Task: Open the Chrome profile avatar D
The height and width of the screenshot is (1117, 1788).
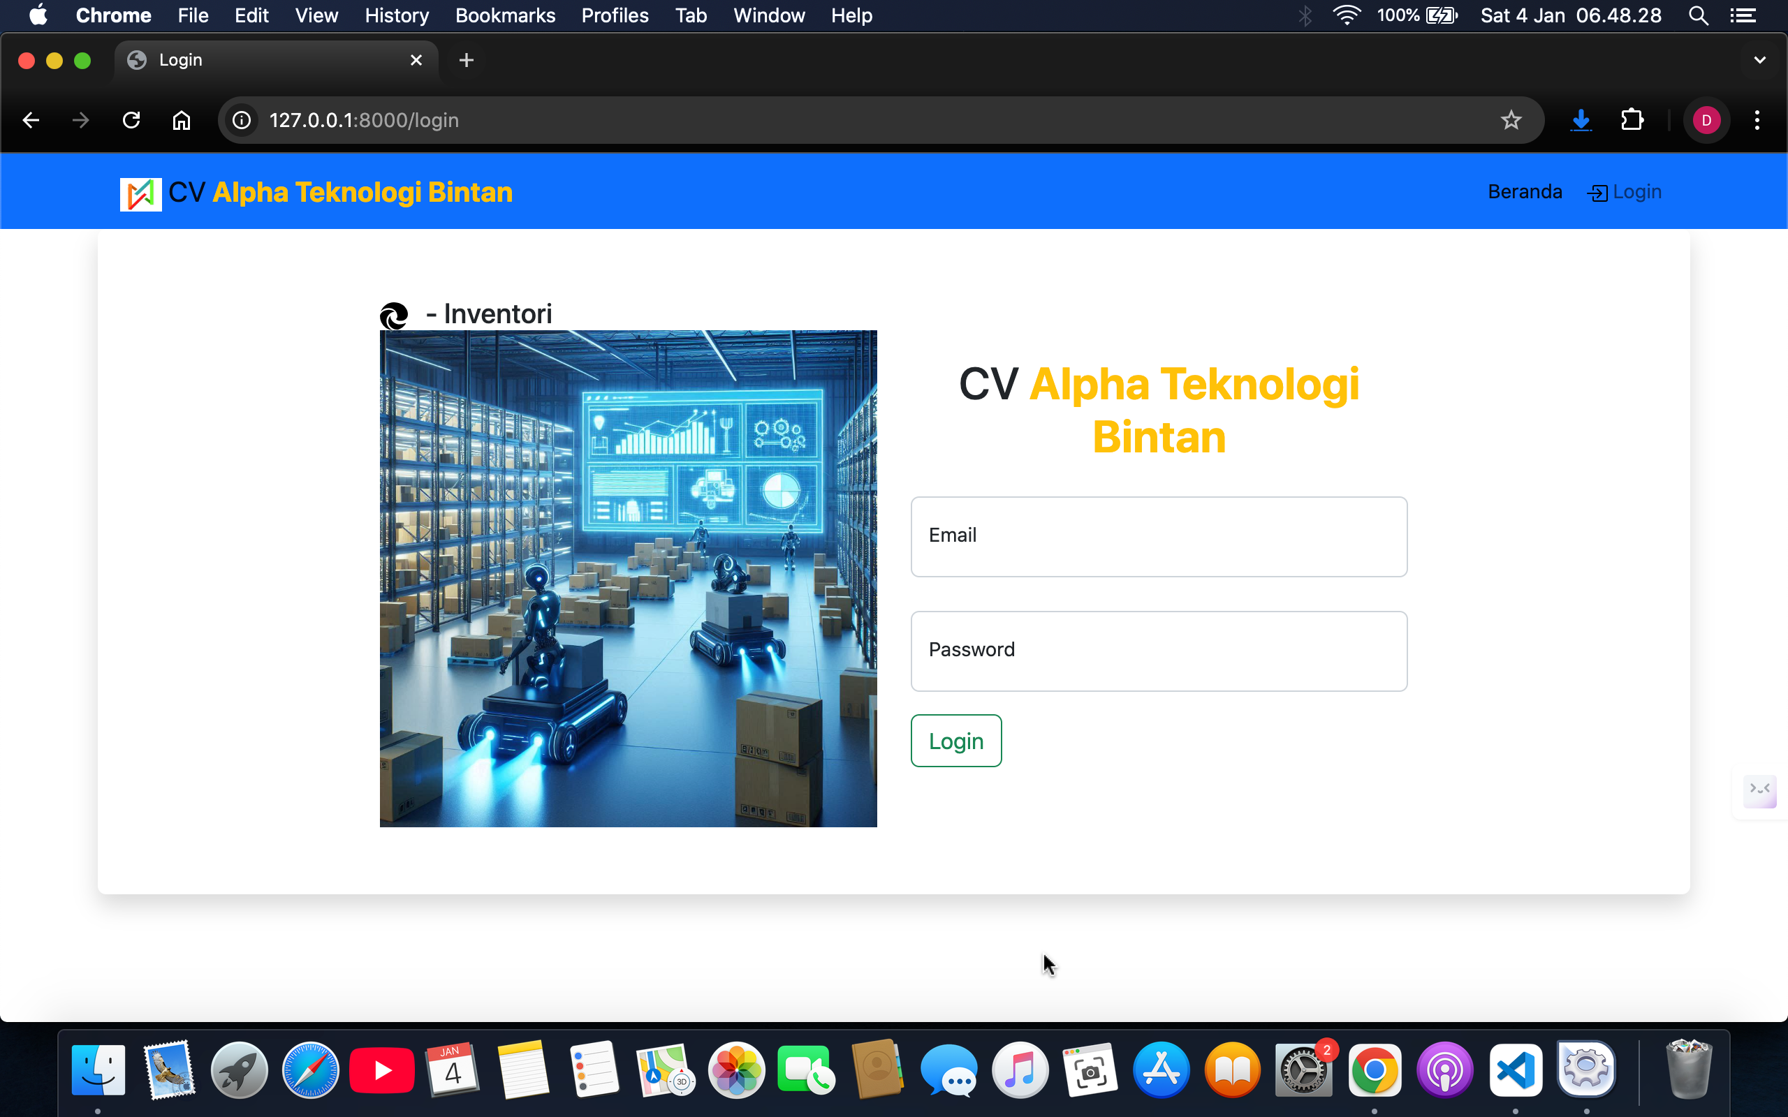Action: click(x=1706, y=120)
